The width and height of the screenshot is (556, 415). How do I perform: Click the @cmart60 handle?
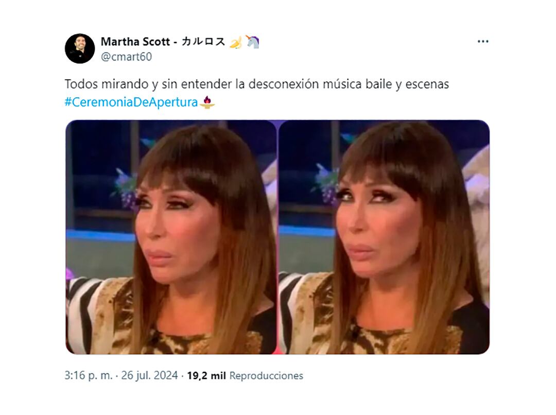126,57
